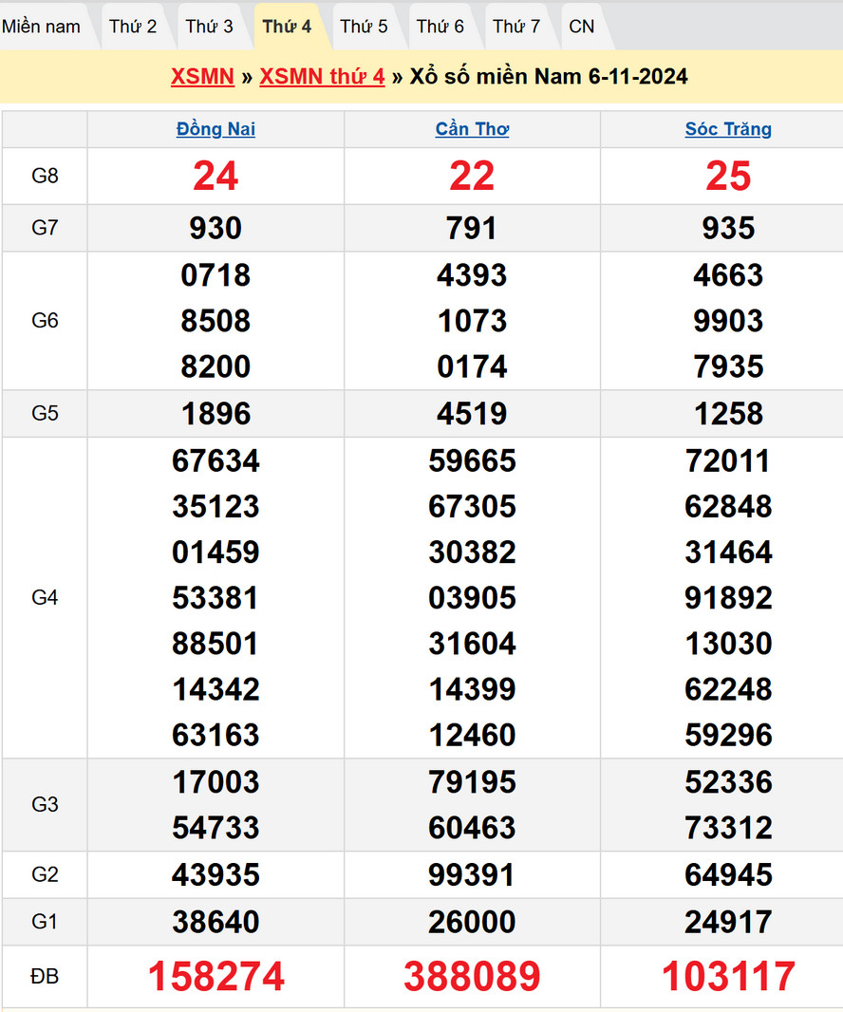Open the CN (Sunday) tab

pos(582,27)
